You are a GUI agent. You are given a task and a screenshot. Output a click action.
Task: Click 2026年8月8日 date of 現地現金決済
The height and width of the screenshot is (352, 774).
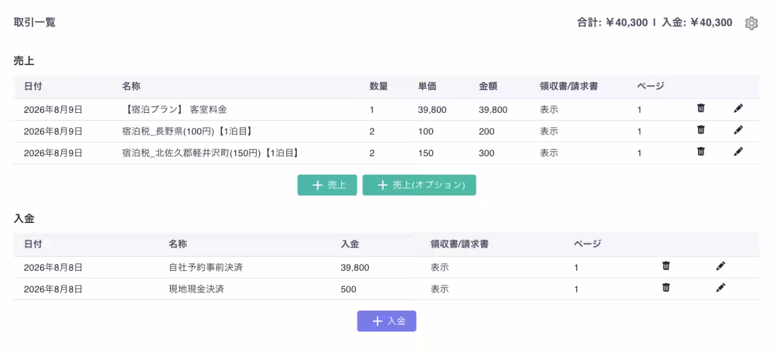(x=53, y=289)
